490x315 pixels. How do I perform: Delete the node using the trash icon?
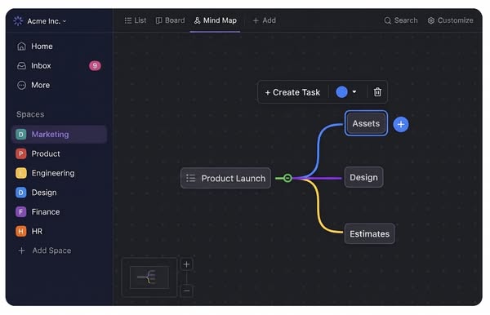tap(377, 92)
